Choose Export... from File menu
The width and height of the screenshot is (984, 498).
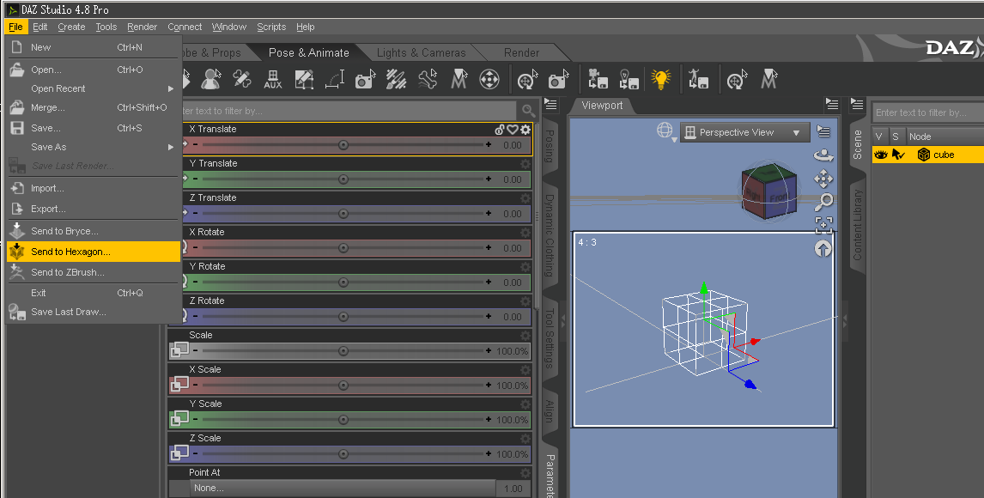coord(93,209)
